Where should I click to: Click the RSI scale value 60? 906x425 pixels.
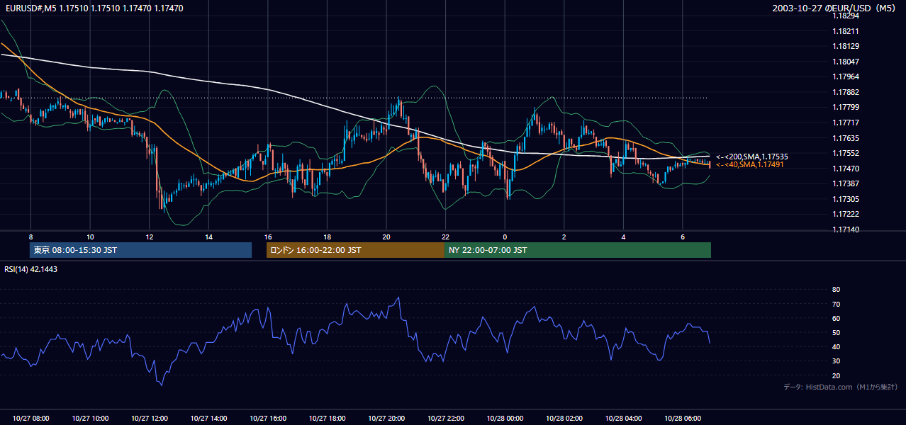coord(836,318)
